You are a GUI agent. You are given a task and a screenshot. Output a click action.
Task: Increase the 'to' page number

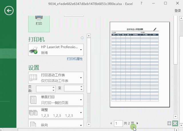[x=81, y=87]
